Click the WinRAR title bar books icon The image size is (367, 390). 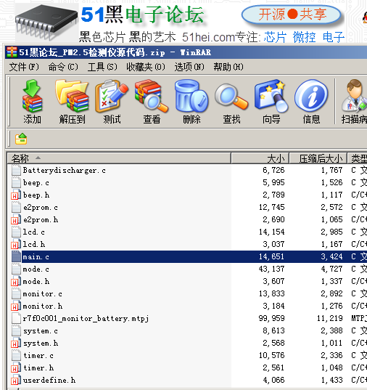point(12,52)
